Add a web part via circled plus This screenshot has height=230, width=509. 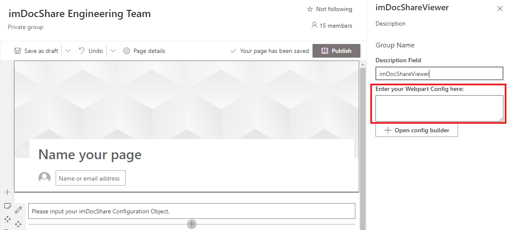(x=192, y=224)
